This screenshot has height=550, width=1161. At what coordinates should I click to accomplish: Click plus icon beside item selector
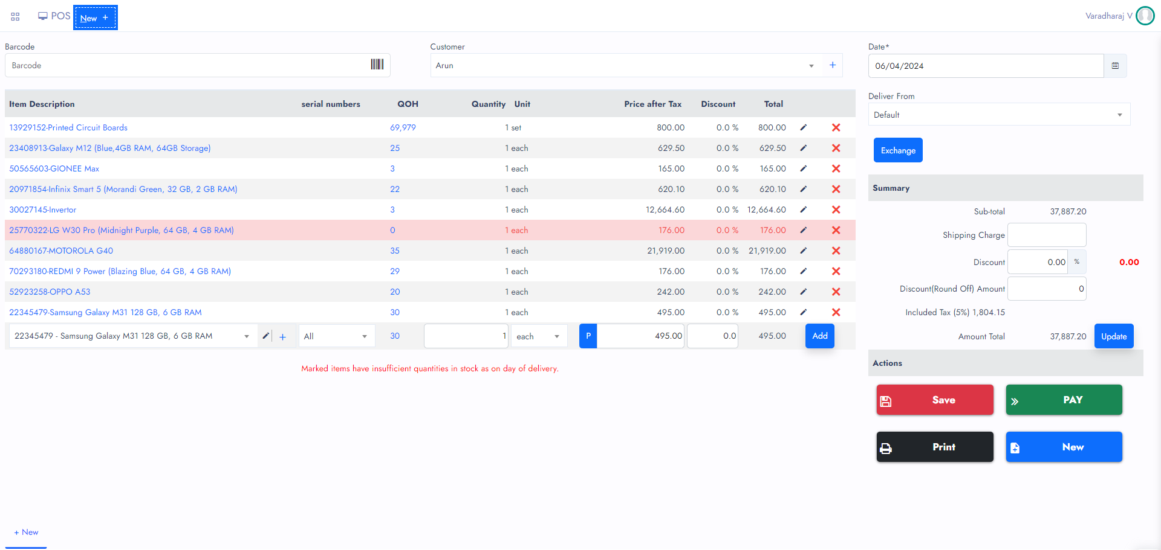[x=282, y=337]
